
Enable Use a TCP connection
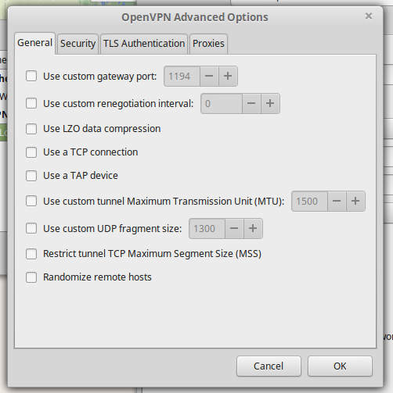click(x=31, y=152)
